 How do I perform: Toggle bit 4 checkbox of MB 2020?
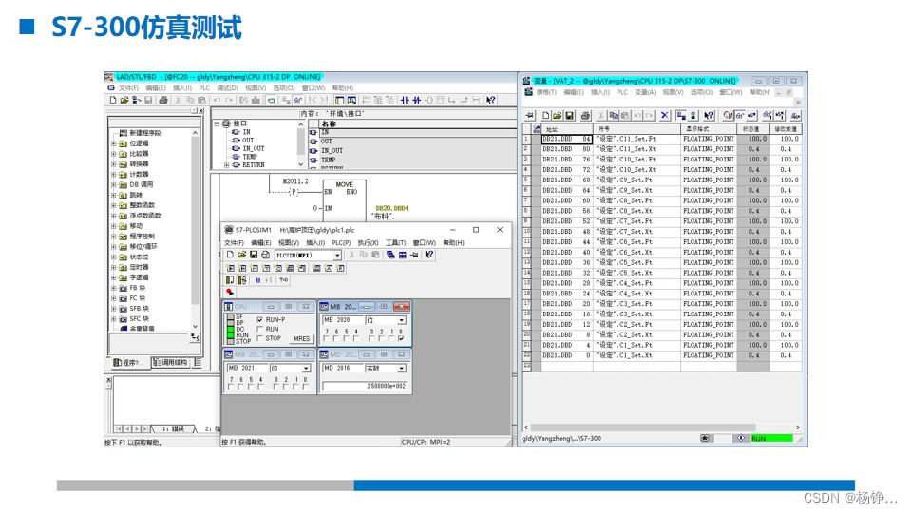[356, 338]
